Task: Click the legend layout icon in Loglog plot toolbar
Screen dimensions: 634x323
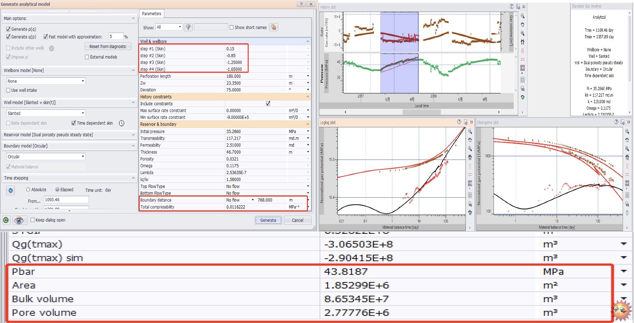Action: coord(470,183)
